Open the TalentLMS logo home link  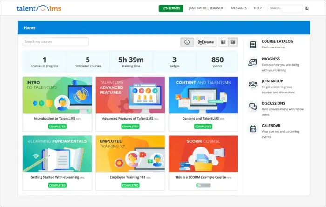(x=39, y=8)
